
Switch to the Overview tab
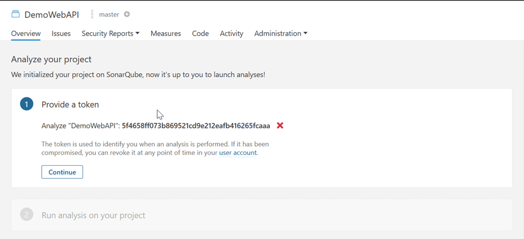26,33
